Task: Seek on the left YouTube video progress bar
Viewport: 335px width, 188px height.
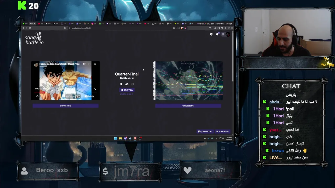Action: tap(65, 92)
